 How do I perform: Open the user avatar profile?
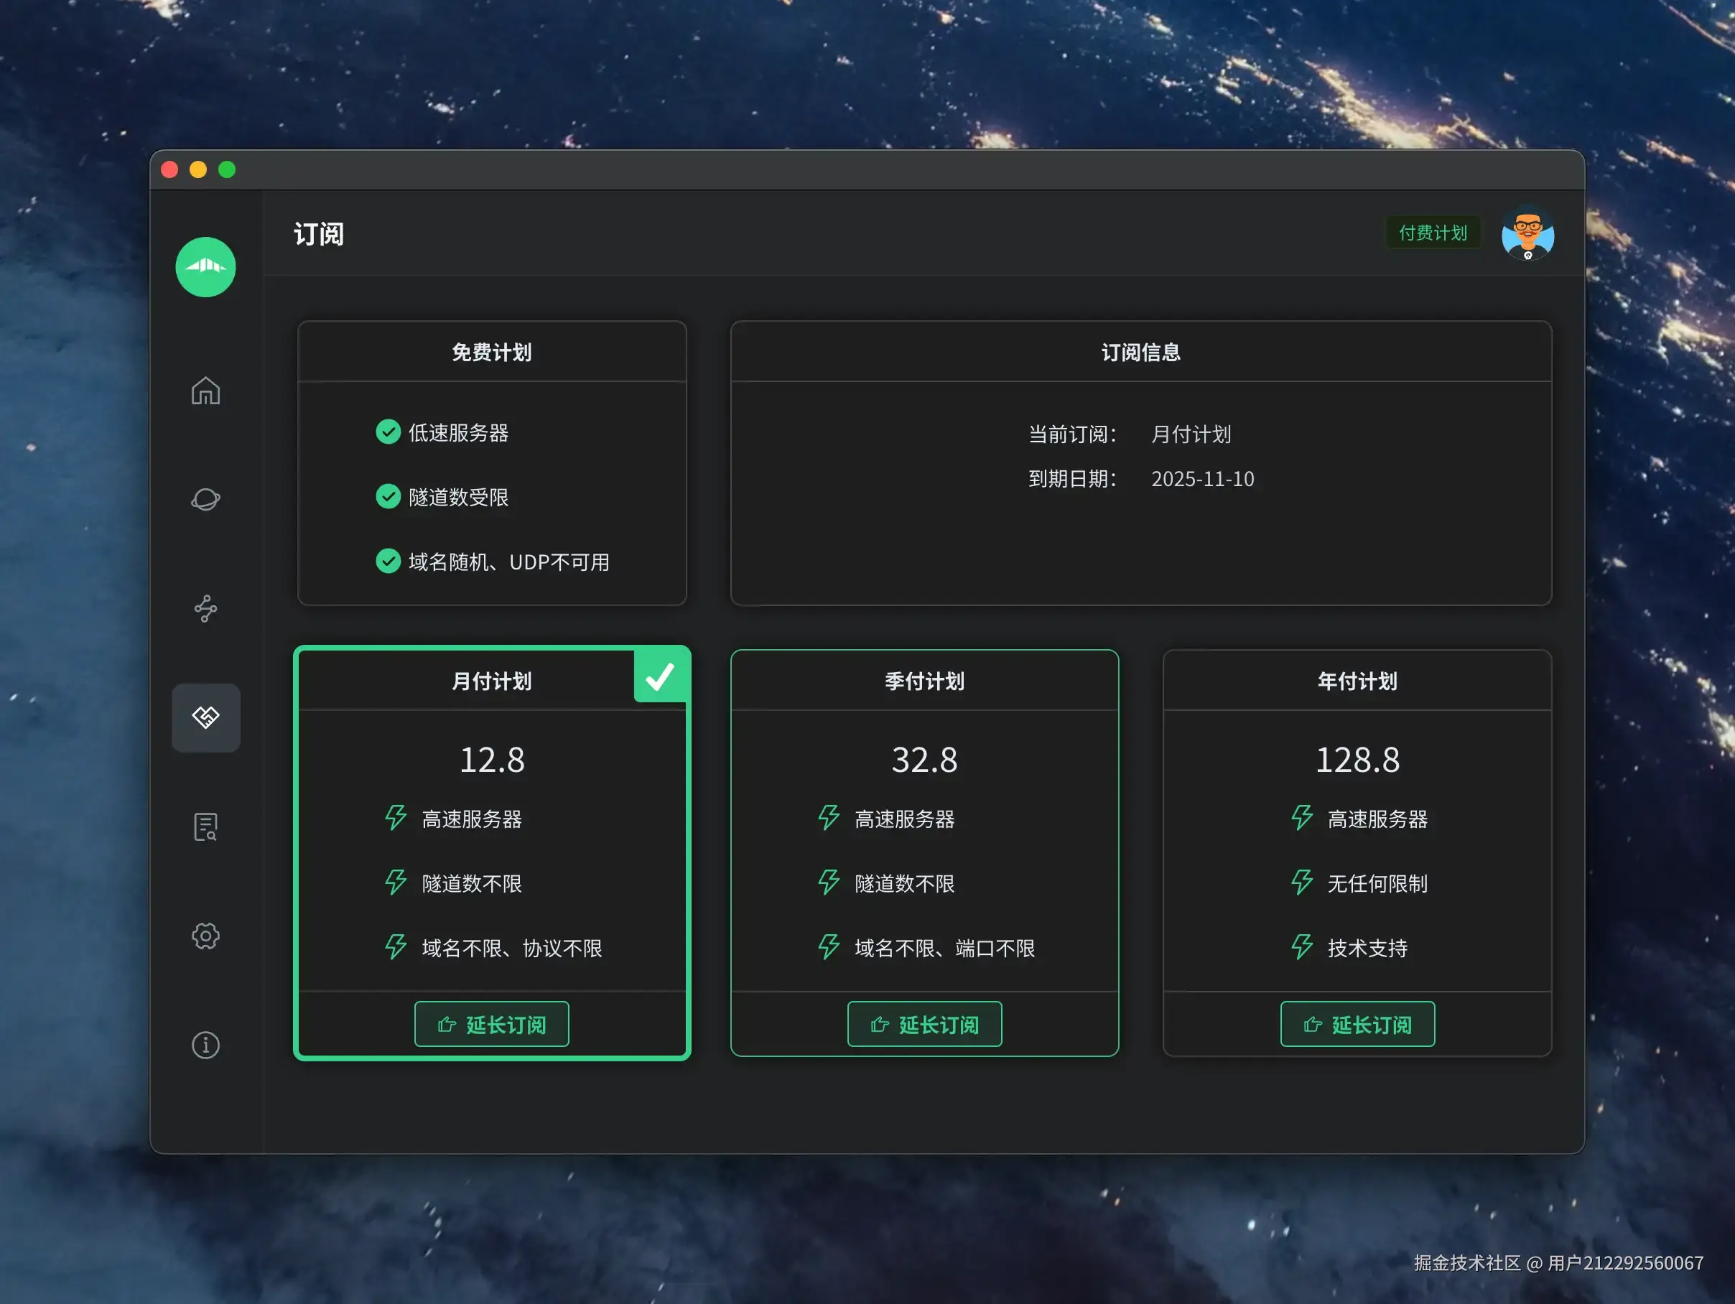tap(1527, 233)
